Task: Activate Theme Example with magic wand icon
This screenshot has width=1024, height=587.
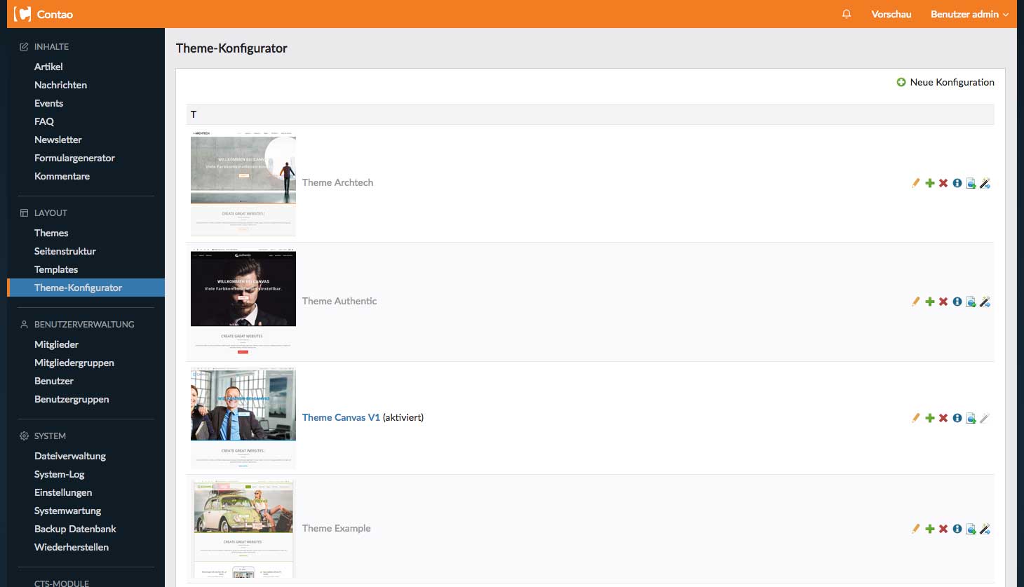Action: pyautogui.click(x=985, y=529)
